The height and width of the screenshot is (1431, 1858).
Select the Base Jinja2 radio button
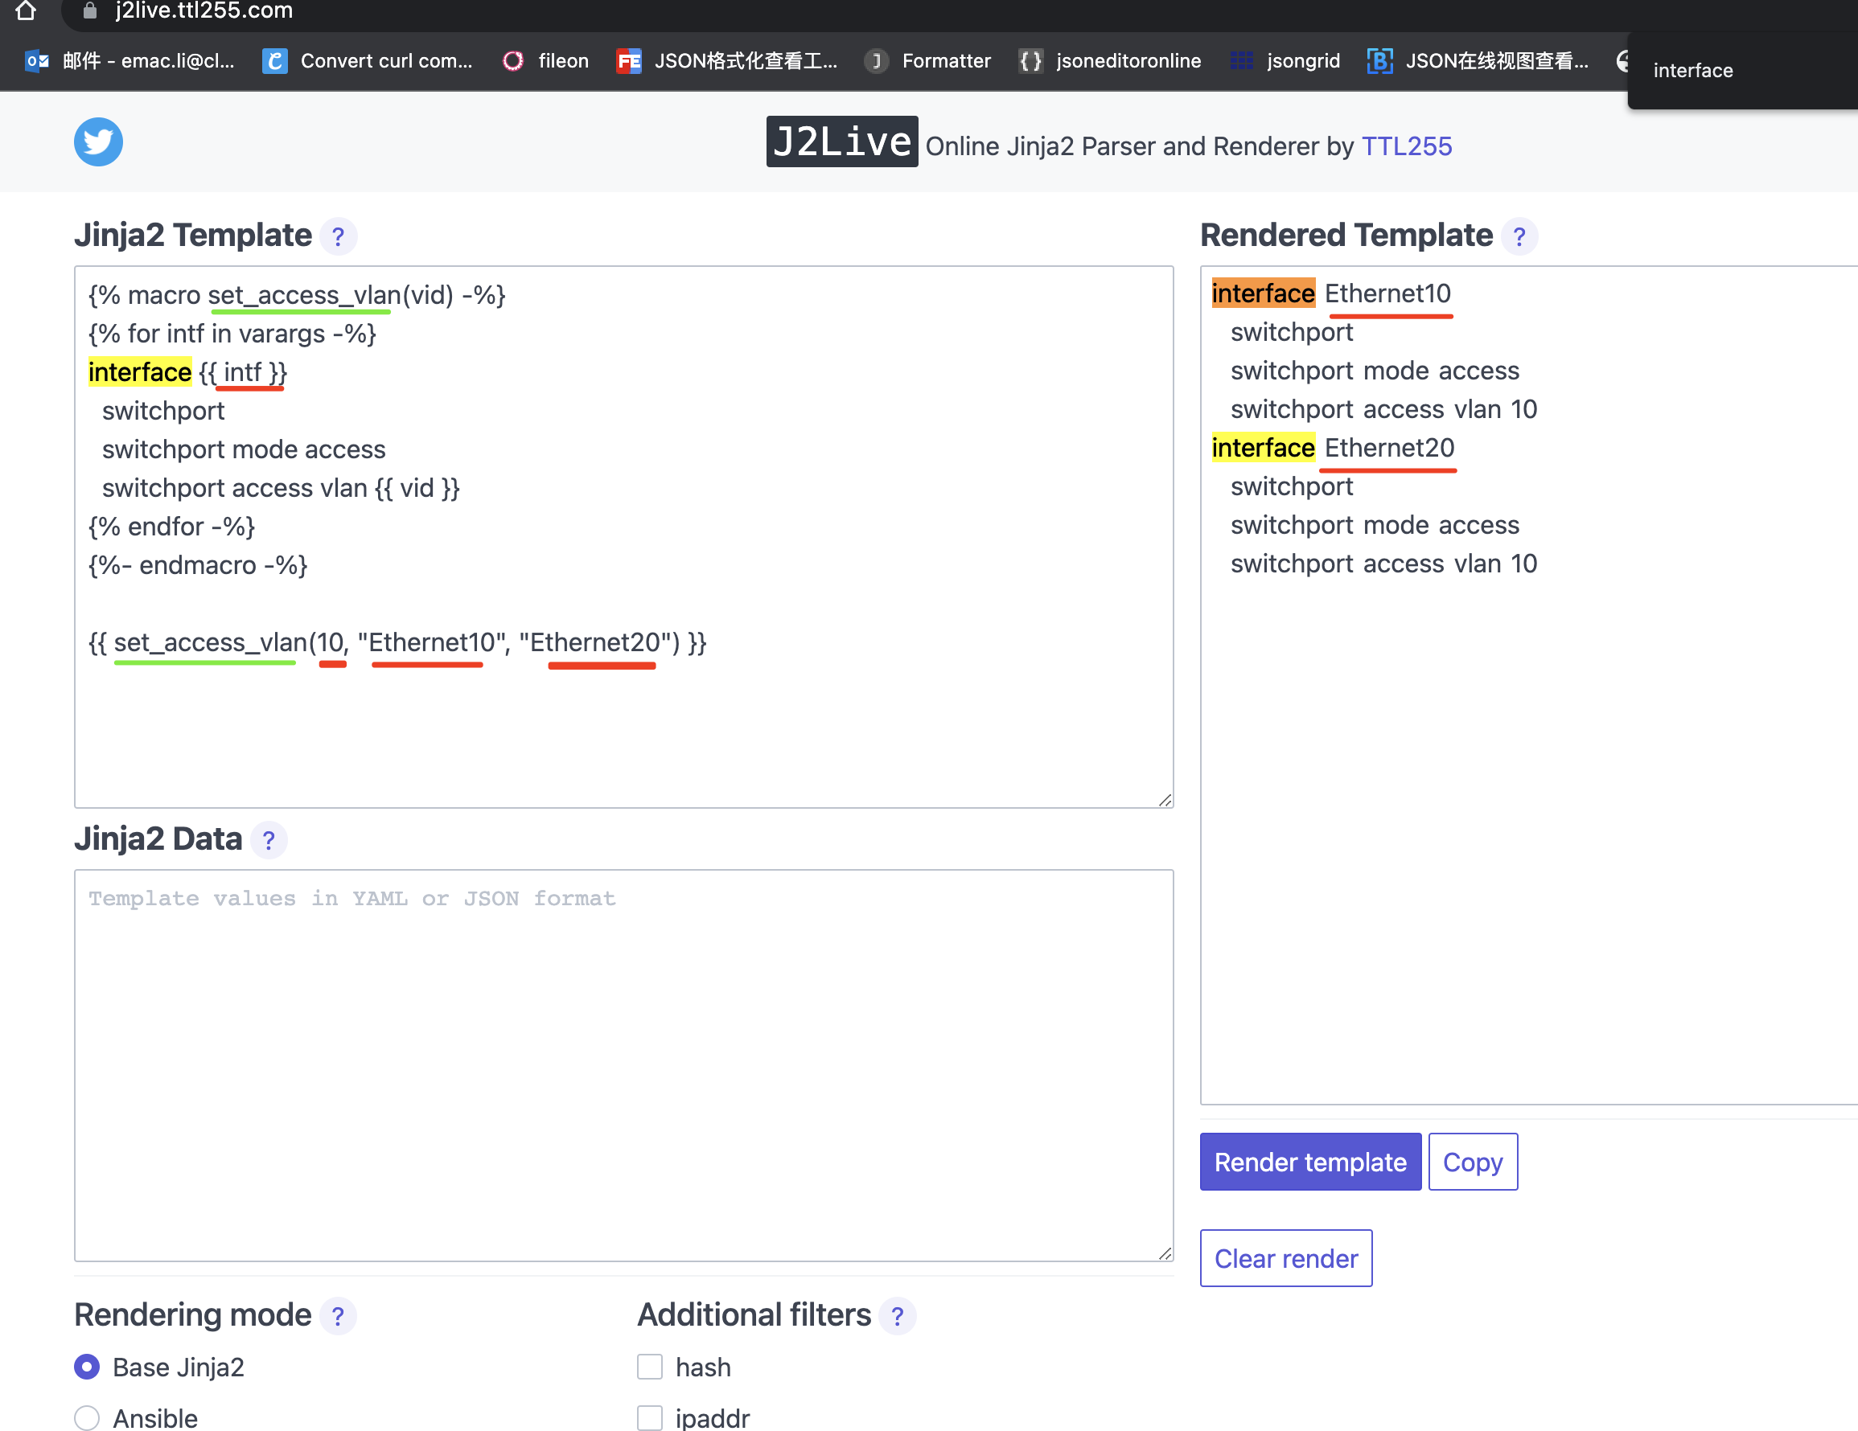click(x=87, y=1367)
